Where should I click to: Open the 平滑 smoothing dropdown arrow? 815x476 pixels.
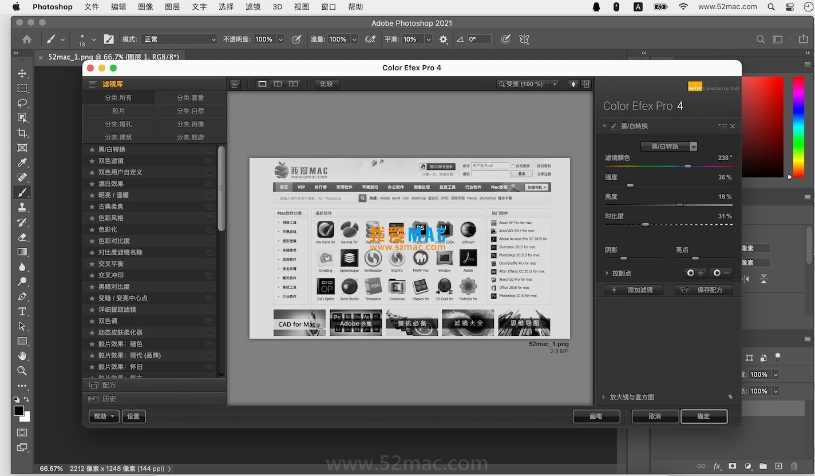click(x=428, y=39)
